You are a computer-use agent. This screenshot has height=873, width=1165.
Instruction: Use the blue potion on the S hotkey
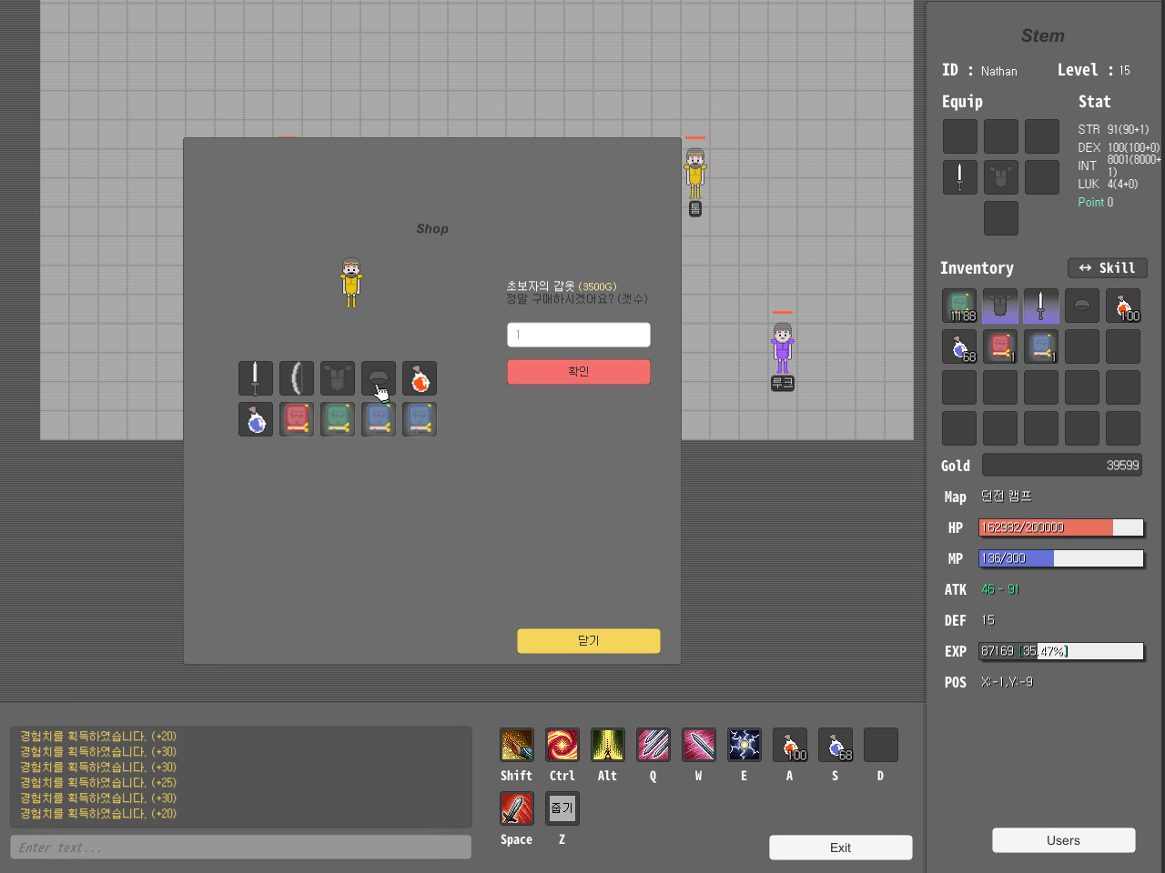tap(835, 745)
